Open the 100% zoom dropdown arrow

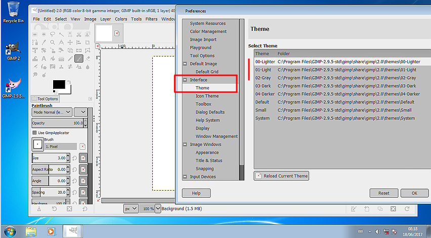[158, 209]
